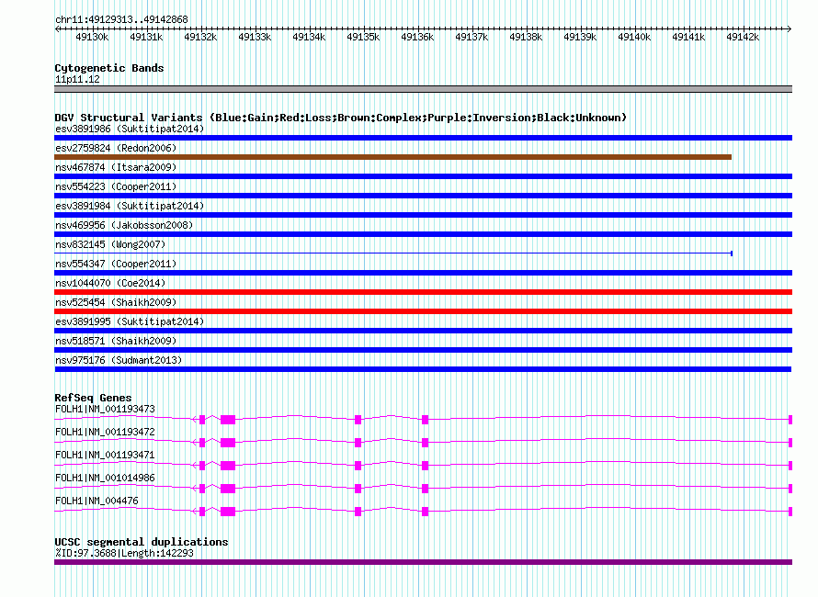Click the esv3891995 (Suktitipat2014) label

[x=130, y=321]
